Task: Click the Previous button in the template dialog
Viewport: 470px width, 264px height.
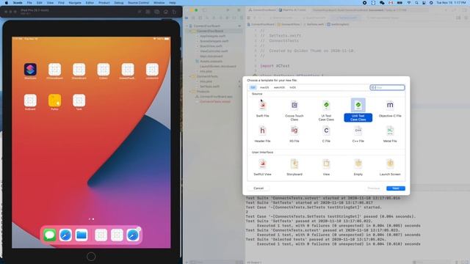Action: pos(374,188)
